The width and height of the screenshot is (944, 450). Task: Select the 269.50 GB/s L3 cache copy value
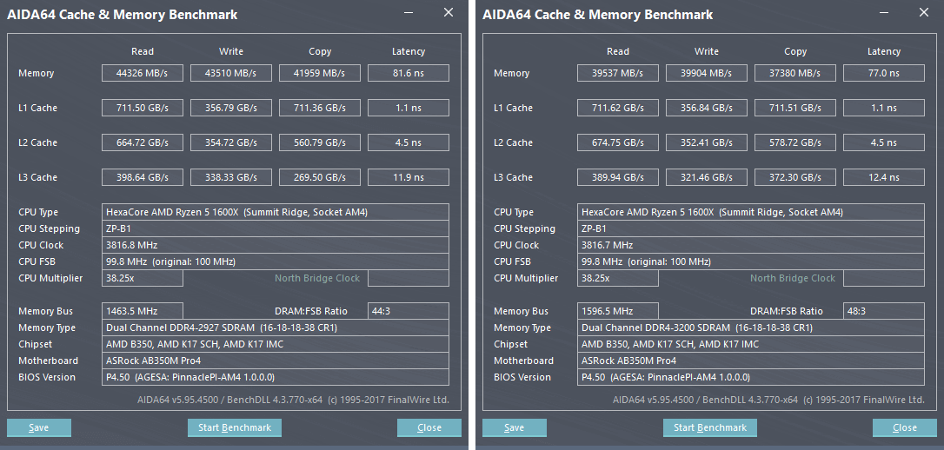click(320, 177)
